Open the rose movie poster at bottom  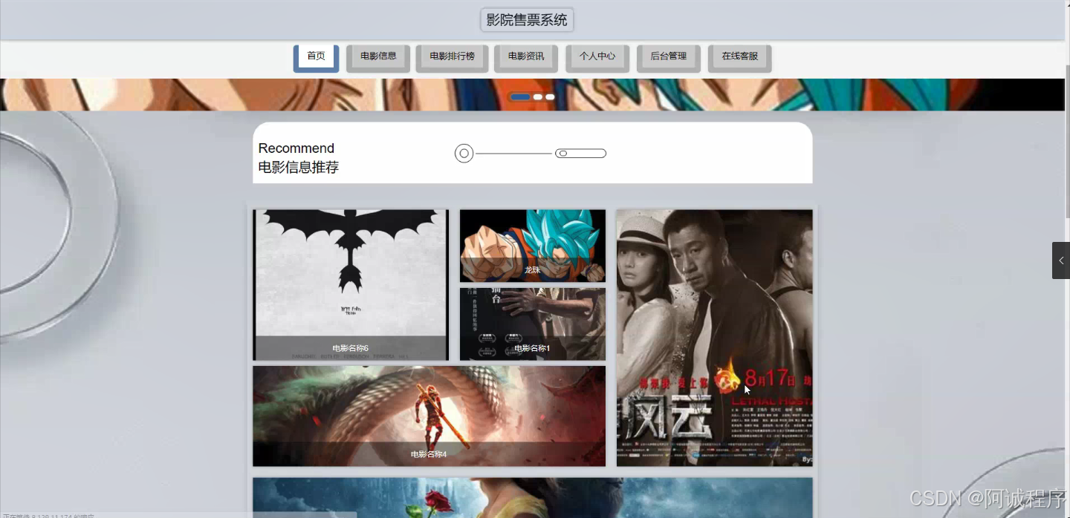point(533,497)
